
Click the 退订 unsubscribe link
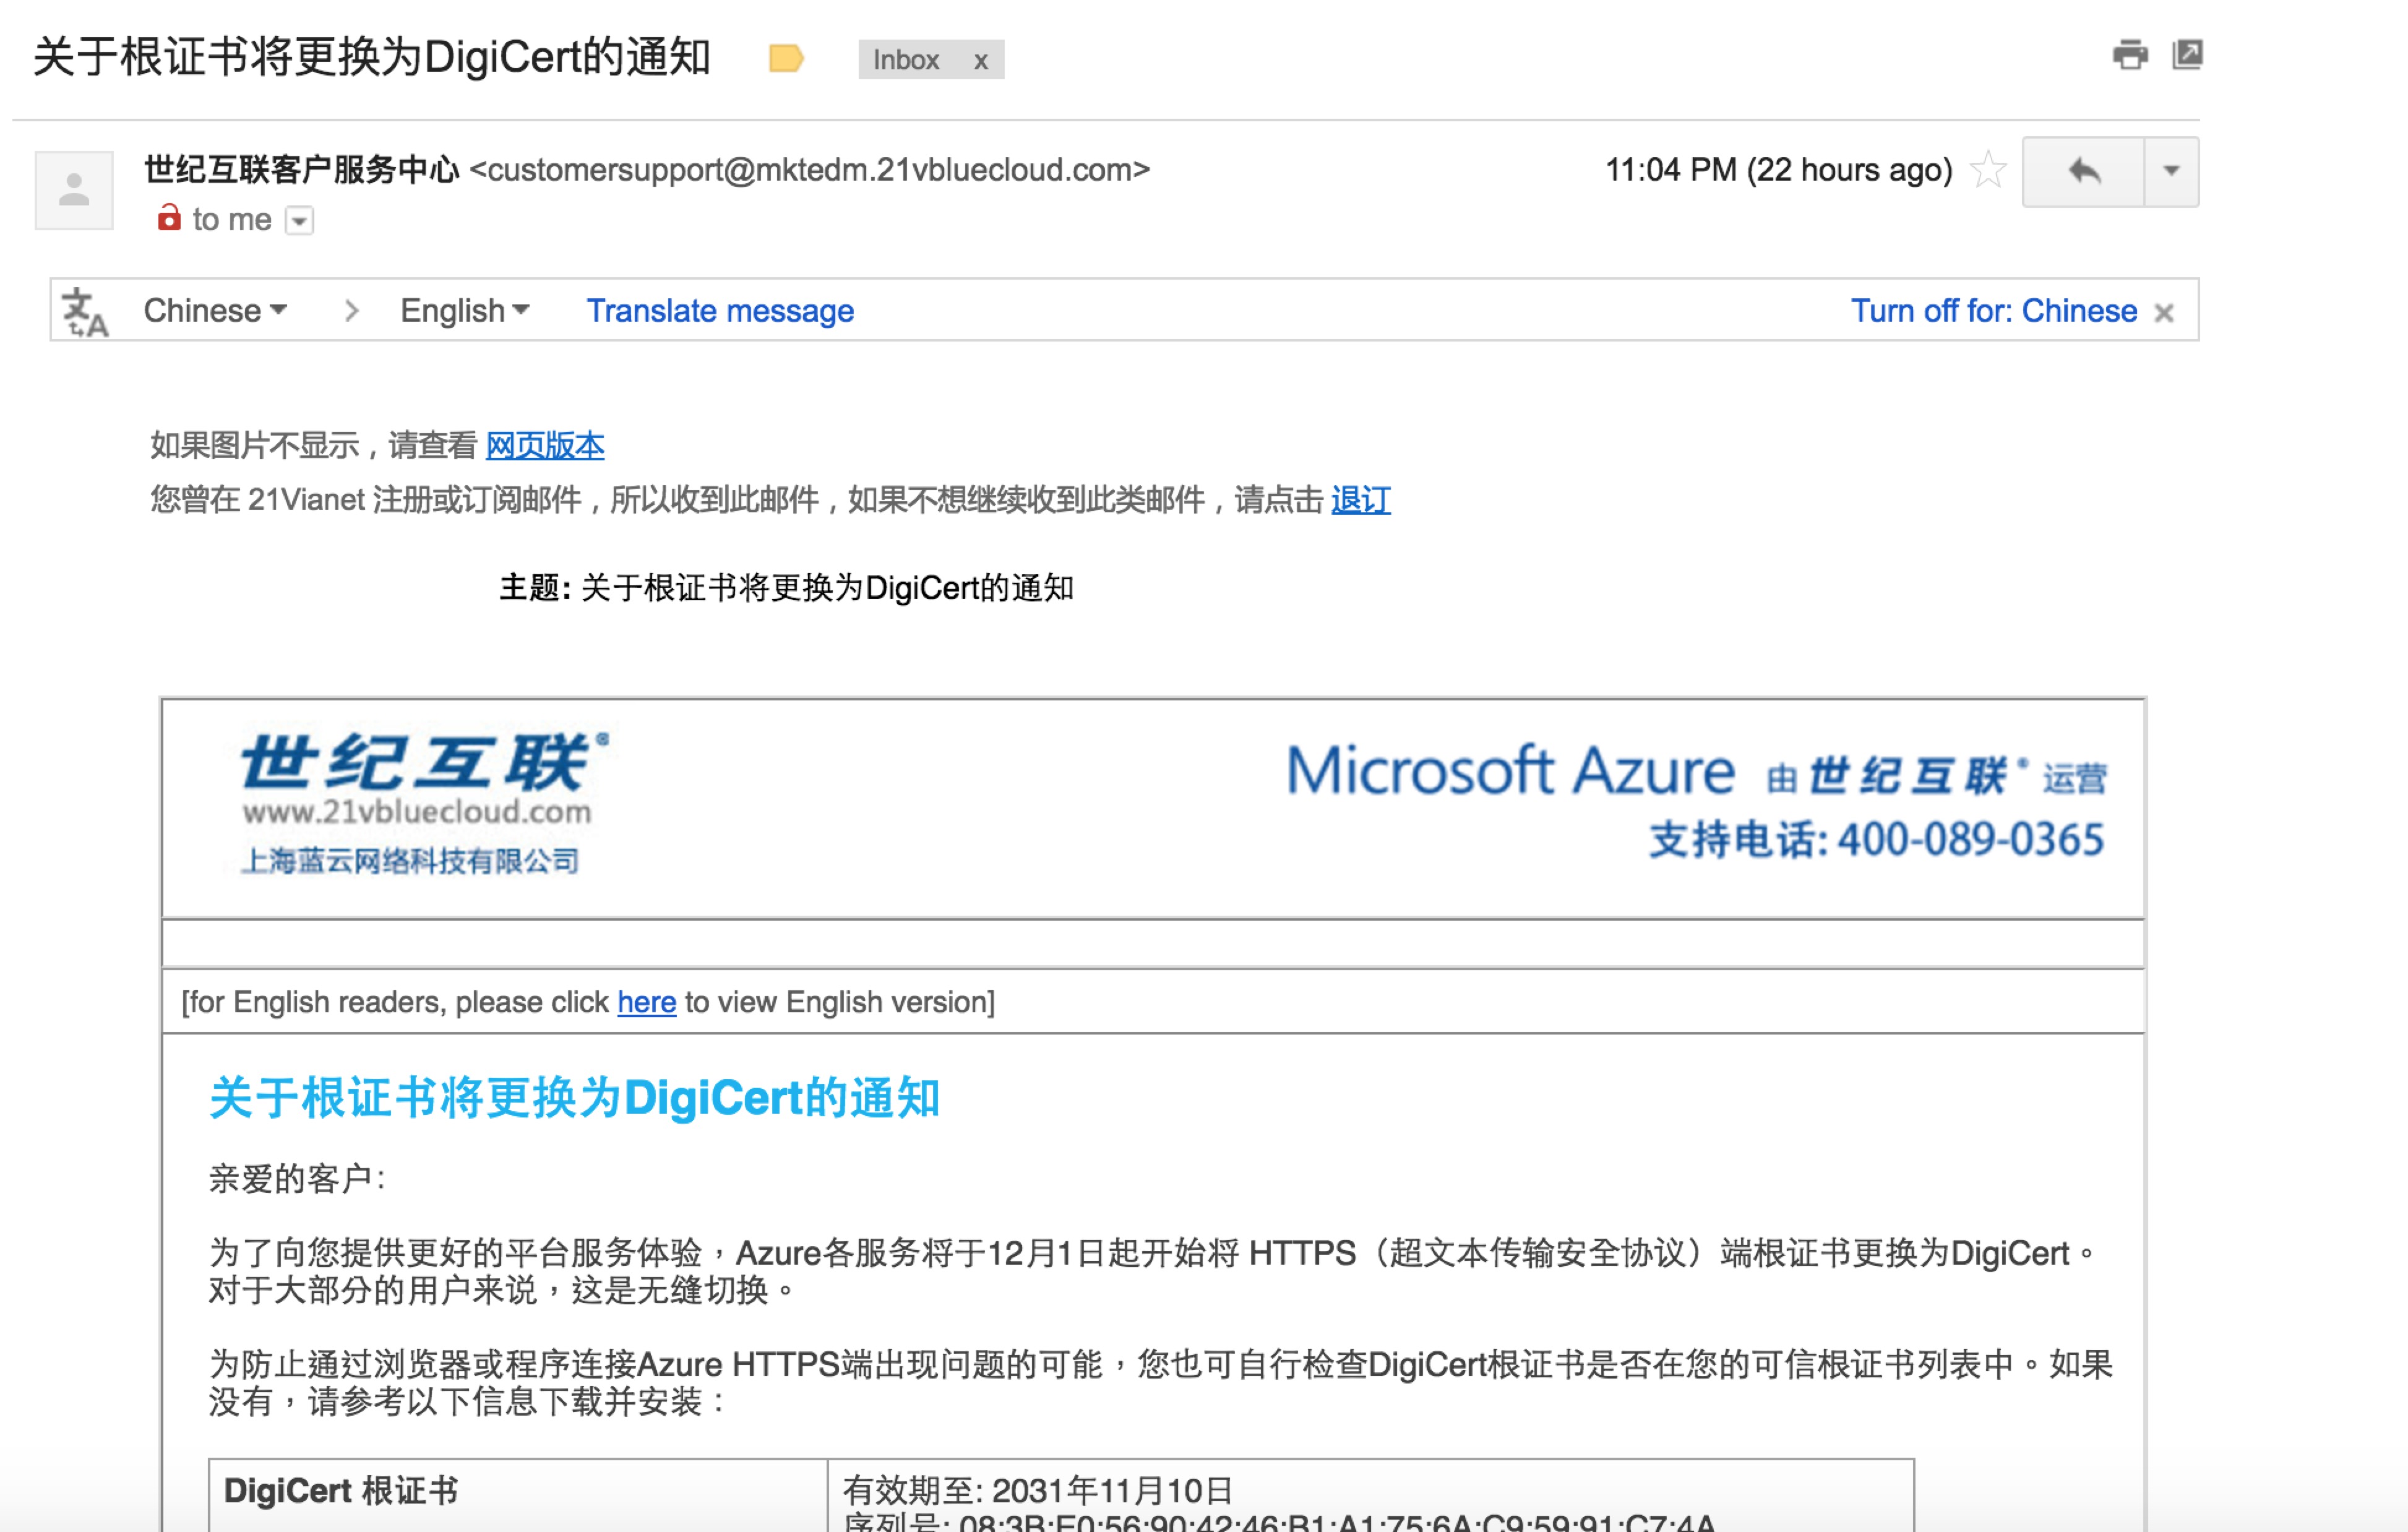(x=1360, y=499)
